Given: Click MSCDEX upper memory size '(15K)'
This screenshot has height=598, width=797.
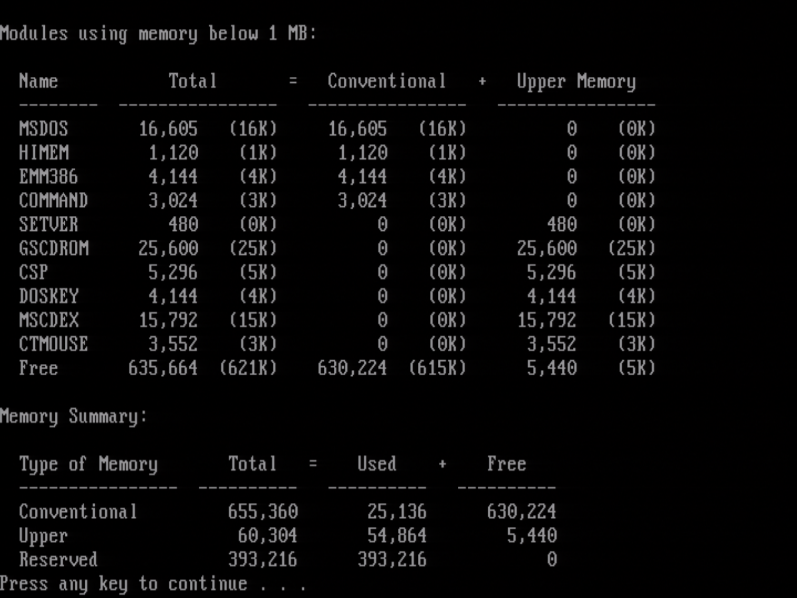Looking at the screenshot, I should click(x=632, y=320).
